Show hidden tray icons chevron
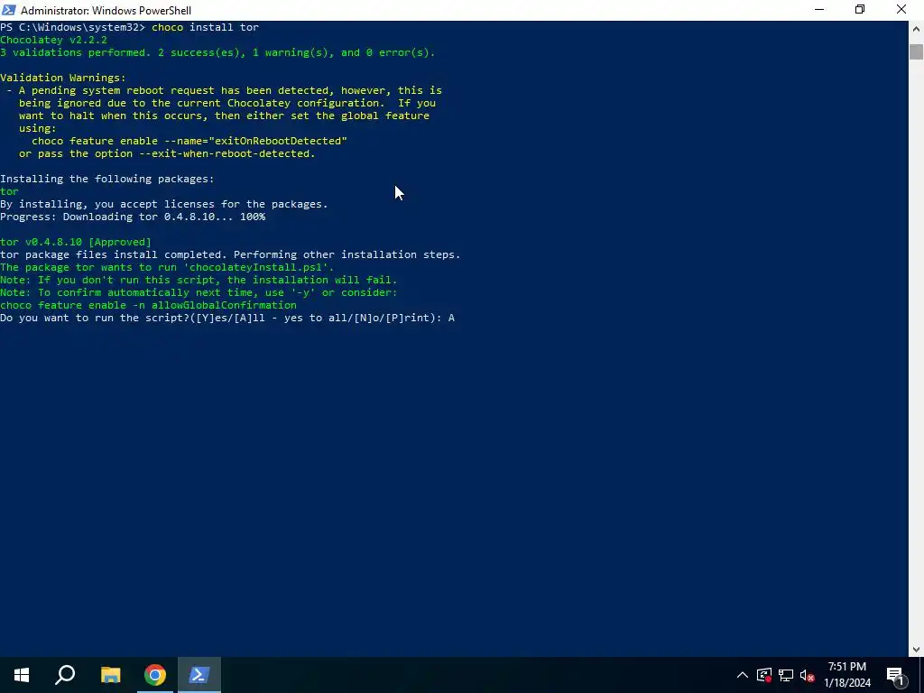Screen dimensions: 924x693 click(x=743, y=675)
